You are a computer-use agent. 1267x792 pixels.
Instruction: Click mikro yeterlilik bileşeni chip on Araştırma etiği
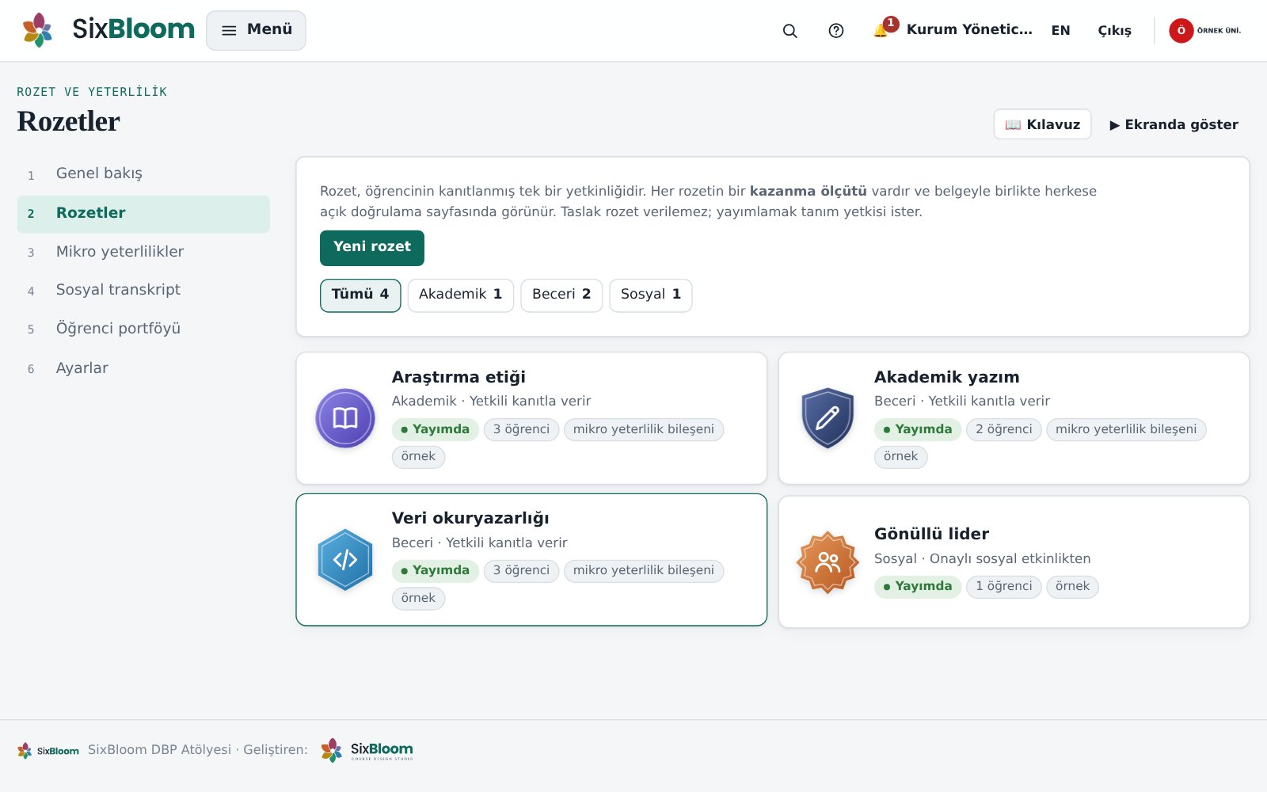(x=644, y=429)
